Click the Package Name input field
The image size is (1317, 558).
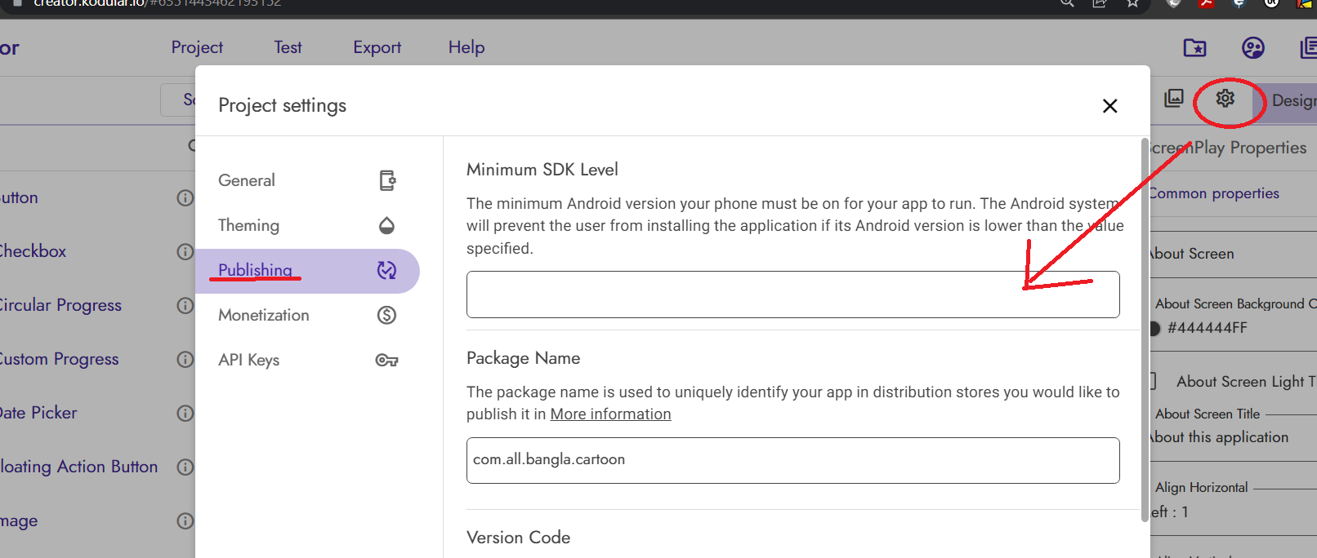tap(792, 460)
